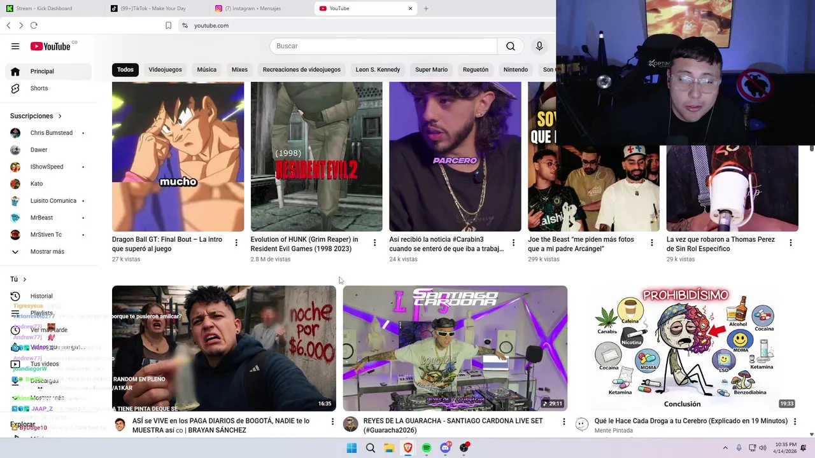Open options for Evolution of HUNK short
The width and height of the screenshot is (815, 458).
click(x=374, y=242)
